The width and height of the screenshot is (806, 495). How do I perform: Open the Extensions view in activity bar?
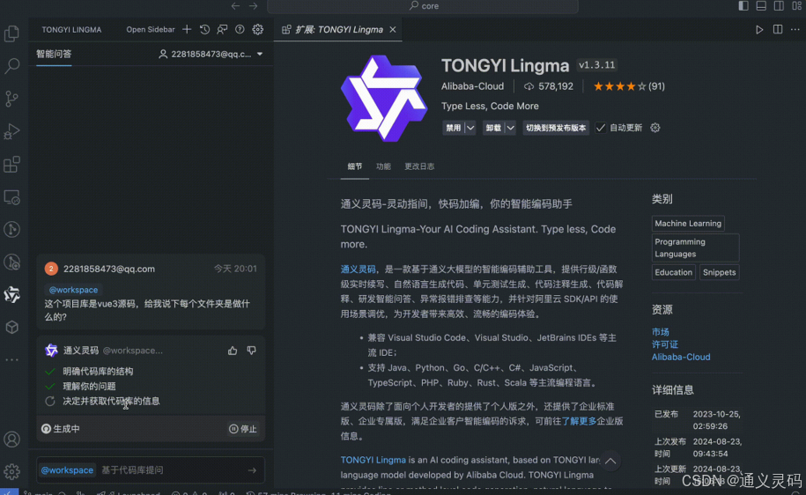[x=11, y=165]
